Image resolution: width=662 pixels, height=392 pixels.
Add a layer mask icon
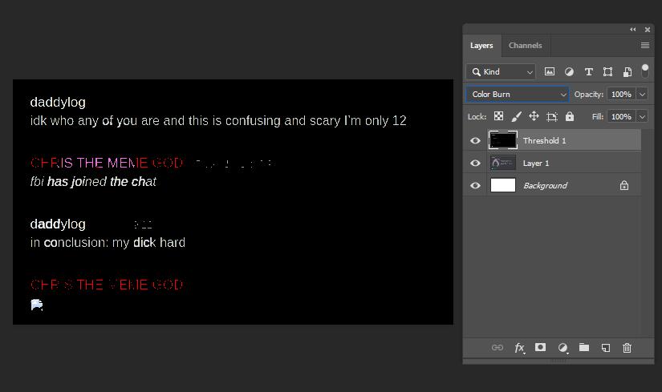click(540, 347)
